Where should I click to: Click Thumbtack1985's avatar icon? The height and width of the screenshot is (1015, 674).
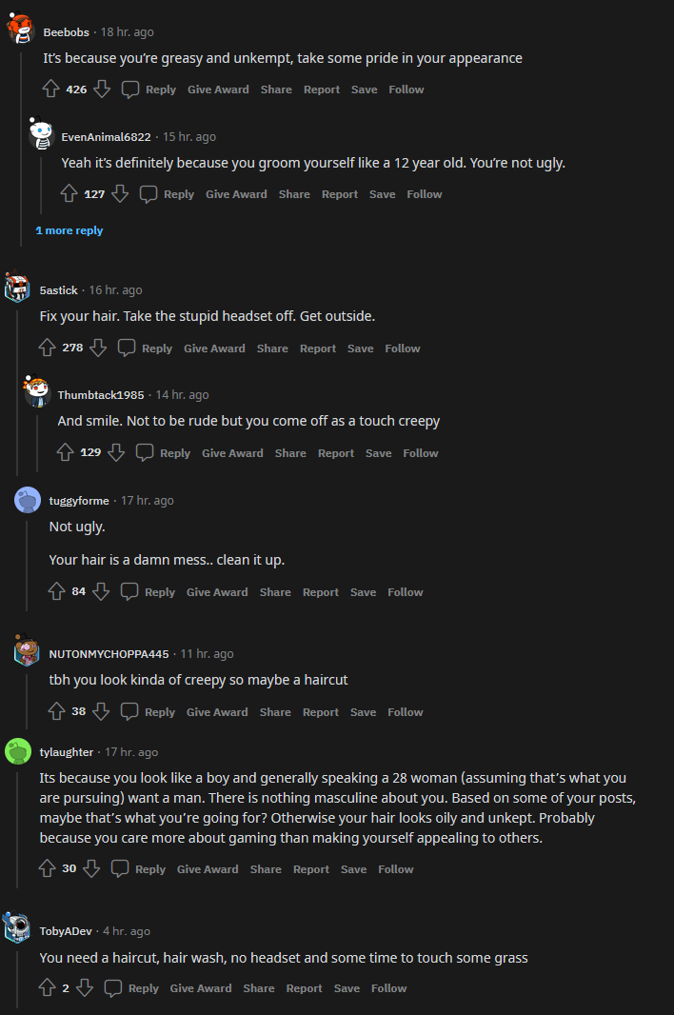35,389
